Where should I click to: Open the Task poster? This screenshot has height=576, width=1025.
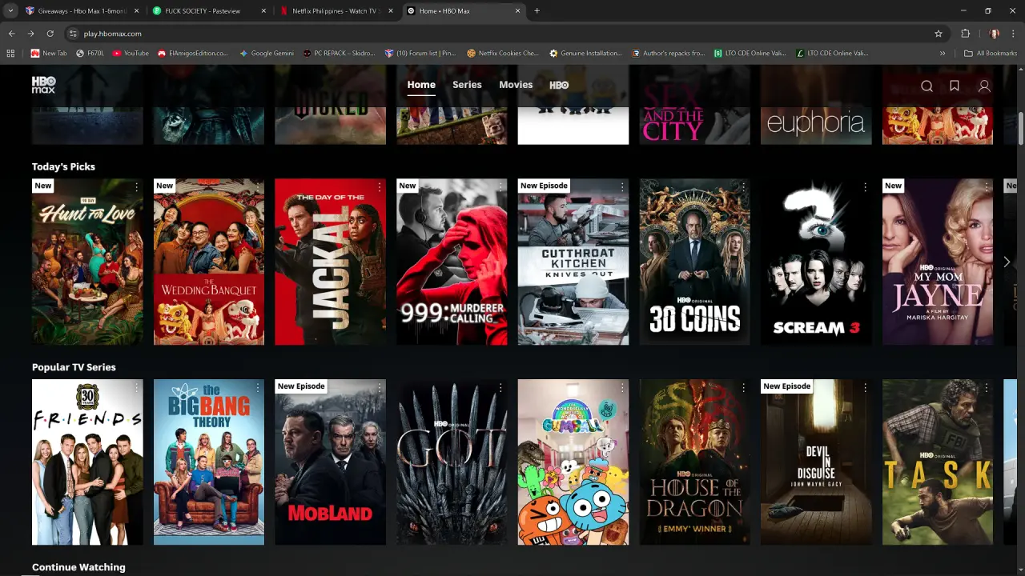[x=938, y=462]
